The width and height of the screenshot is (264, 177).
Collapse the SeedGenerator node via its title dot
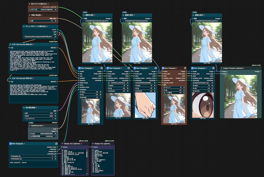[30, 126]
